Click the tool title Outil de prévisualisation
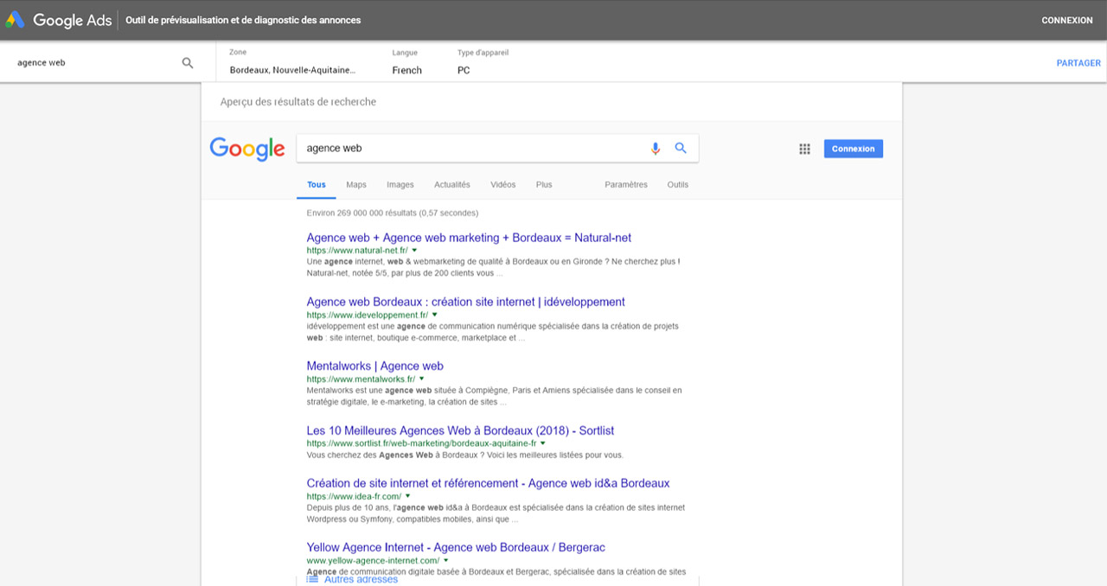Screen dimensions: 1107x586 coord(244,20)
